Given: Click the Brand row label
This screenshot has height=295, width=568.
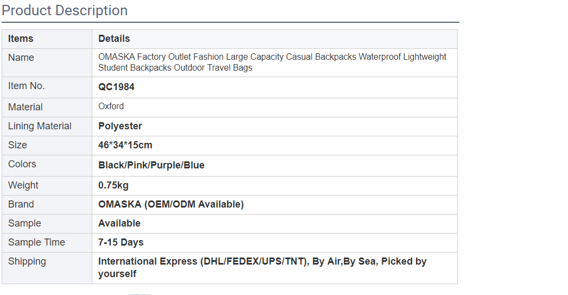Looking at the screenshot, I should [21, 204].
